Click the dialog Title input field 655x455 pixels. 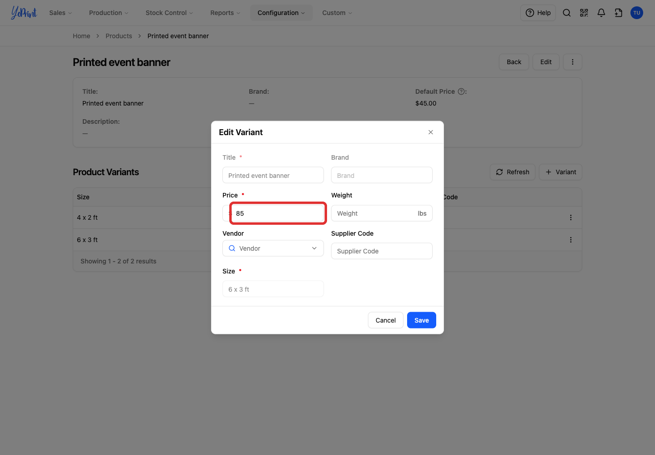point(273,175)
